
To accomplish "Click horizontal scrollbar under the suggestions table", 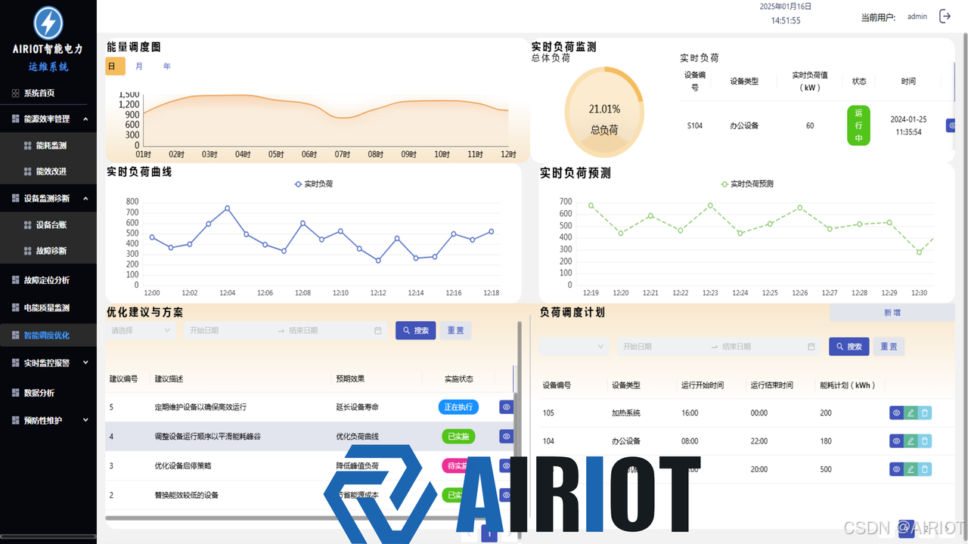I will [312, 518].
